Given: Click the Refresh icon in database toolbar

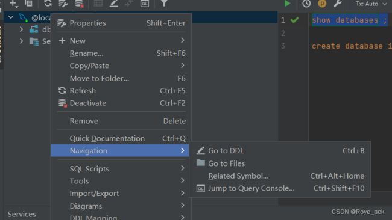Looking at the screenshot, I should [x=48, y=4].
